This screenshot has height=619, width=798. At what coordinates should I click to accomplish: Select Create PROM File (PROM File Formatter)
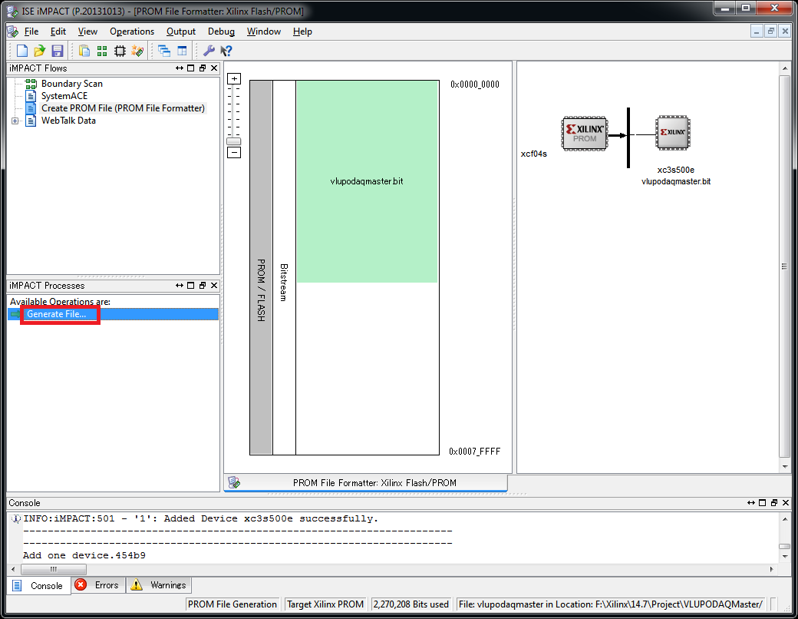124,108
